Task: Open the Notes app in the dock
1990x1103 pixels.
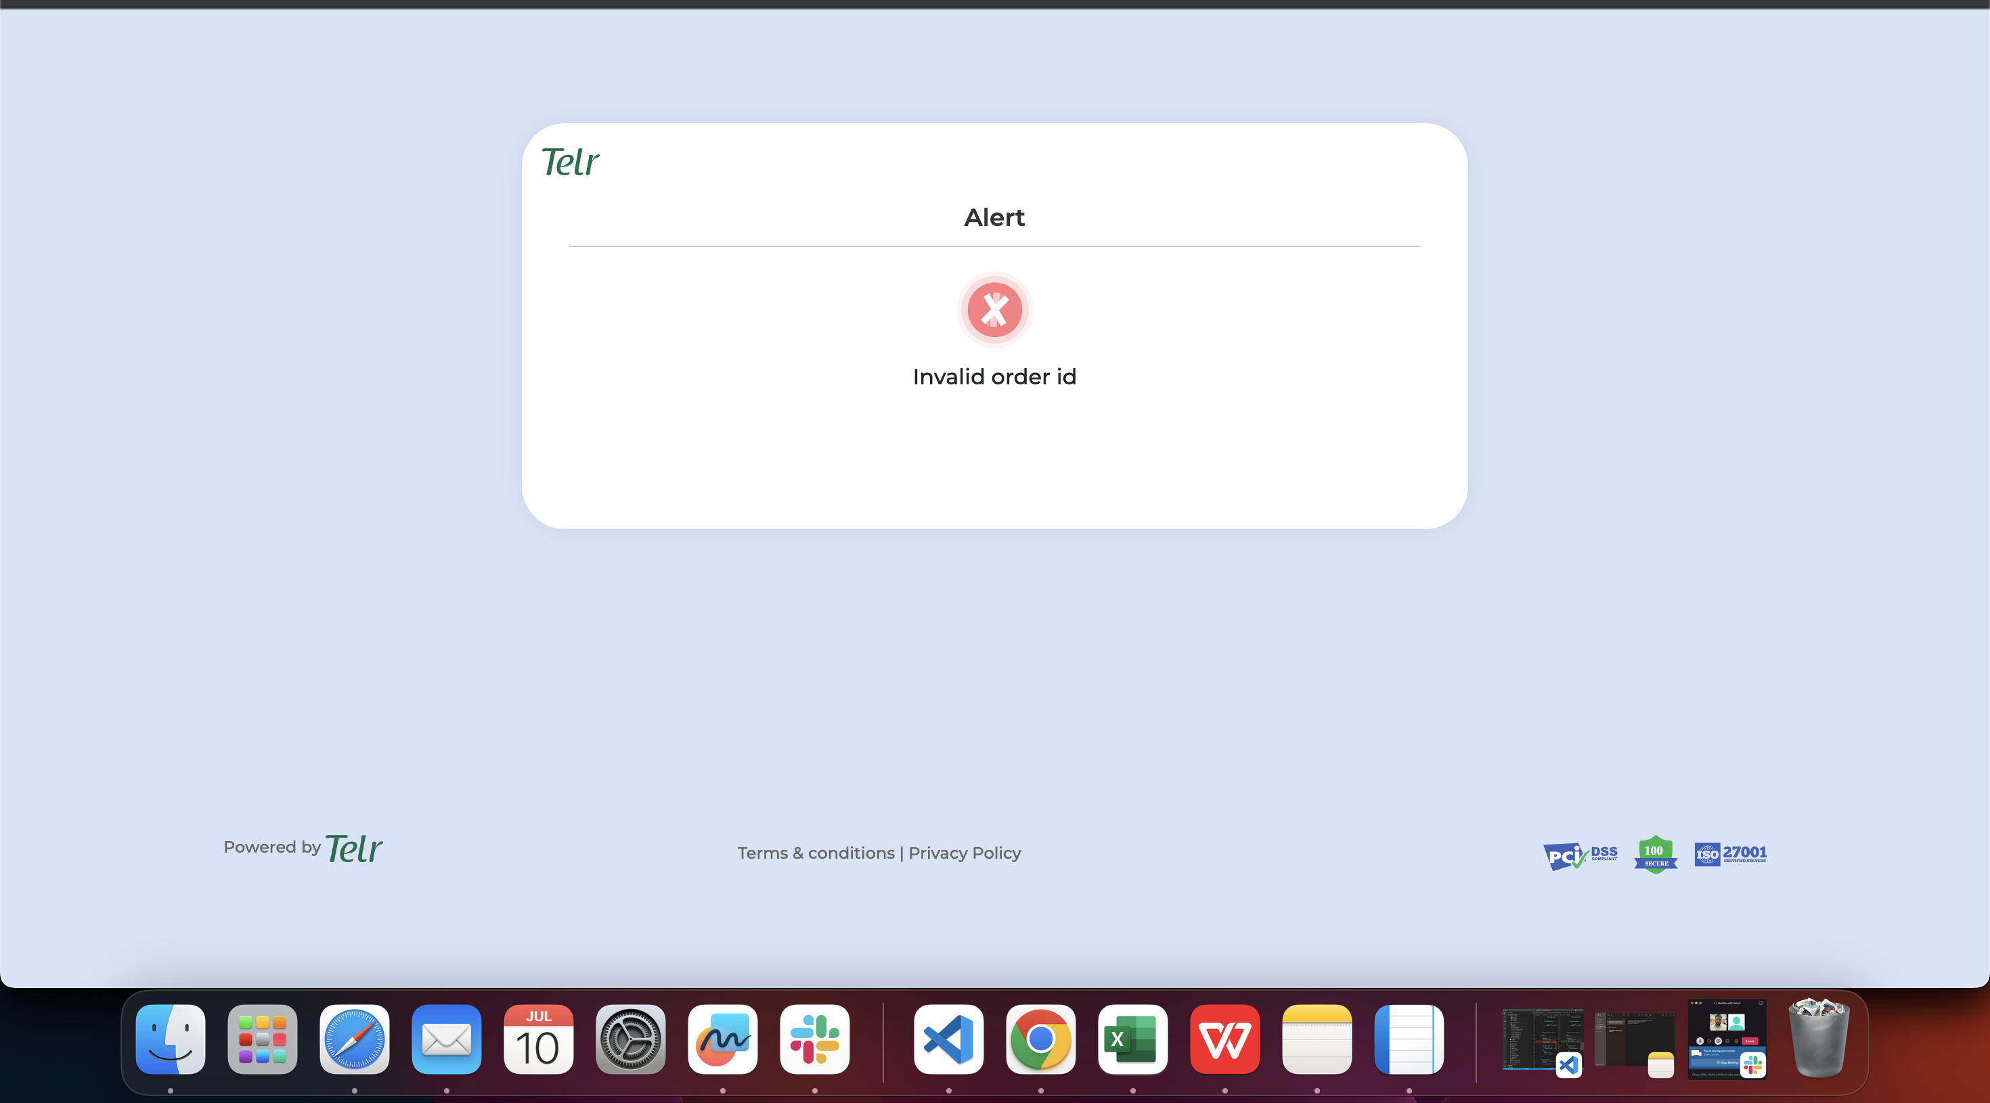Action: pyautogui.click(x=1317, y=1039)
